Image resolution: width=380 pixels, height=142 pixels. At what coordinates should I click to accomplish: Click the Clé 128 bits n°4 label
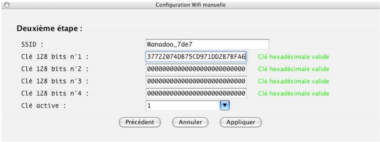54,93
